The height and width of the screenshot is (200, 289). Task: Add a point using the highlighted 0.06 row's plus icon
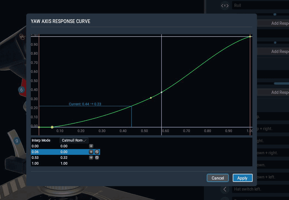coord(91,152)
